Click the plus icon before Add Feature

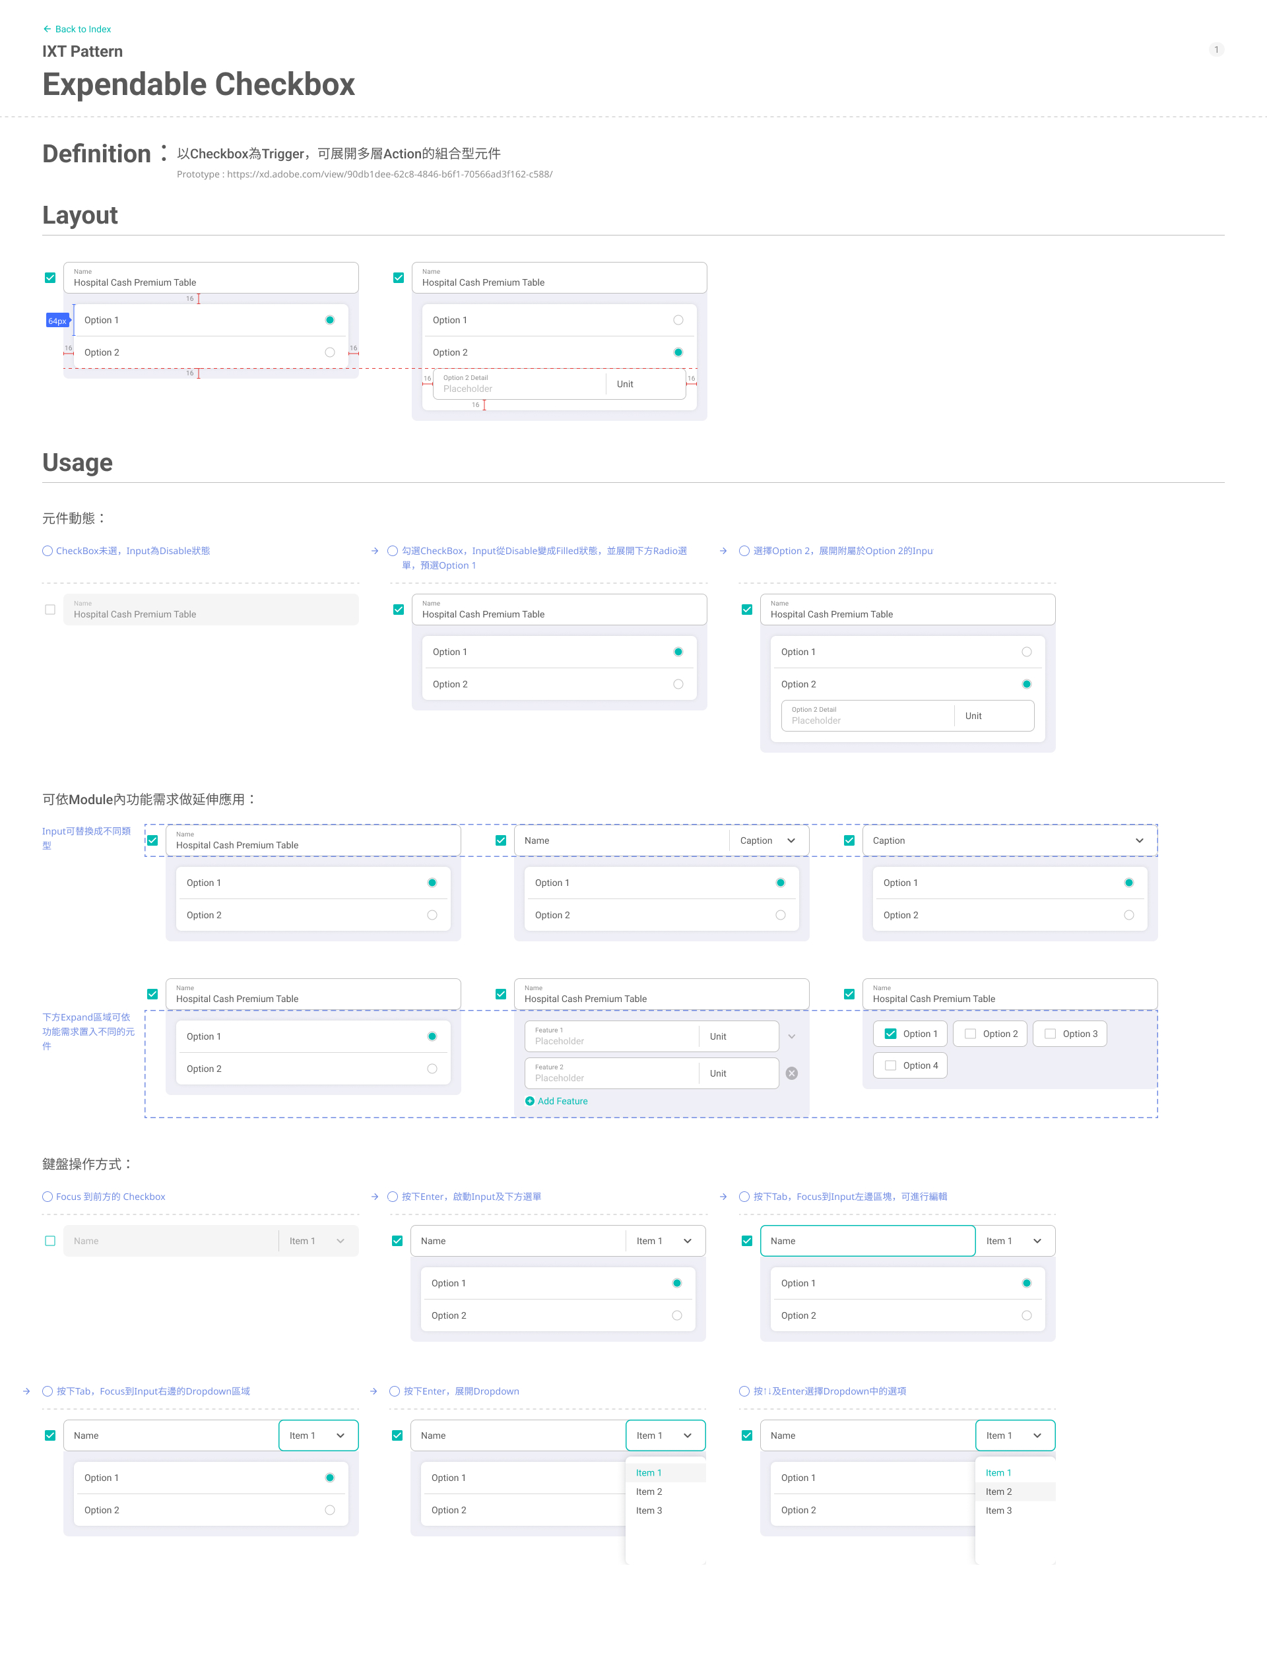pyautogui.click(x=529, y=1101)
